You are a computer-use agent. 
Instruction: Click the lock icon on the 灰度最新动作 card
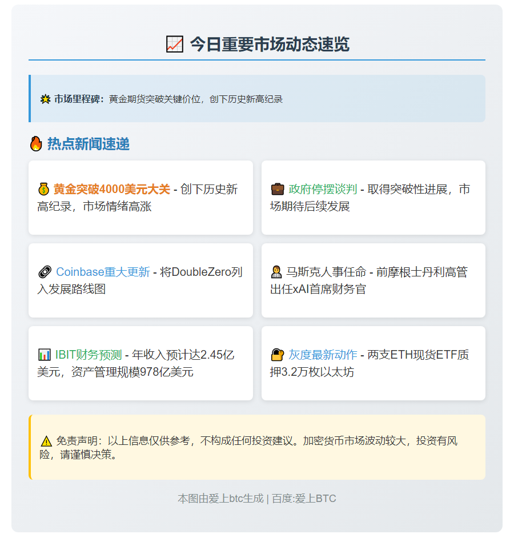[x=276, y=355]
